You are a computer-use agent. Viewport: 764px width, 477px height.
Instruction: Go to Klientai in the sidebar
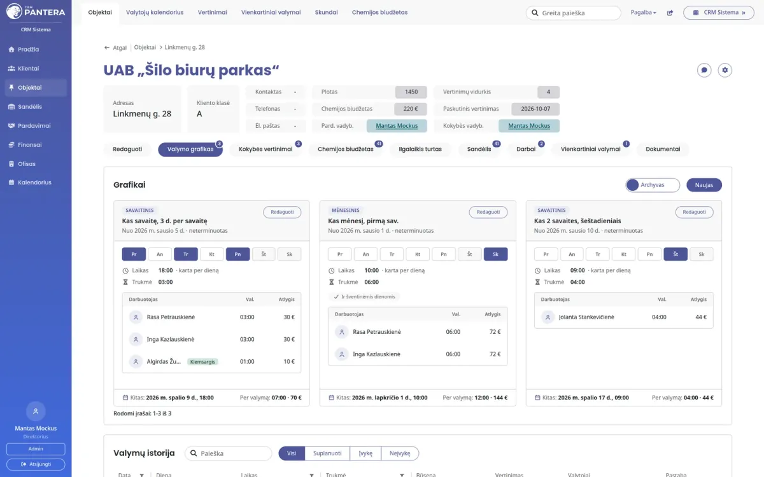pos(36,69)
